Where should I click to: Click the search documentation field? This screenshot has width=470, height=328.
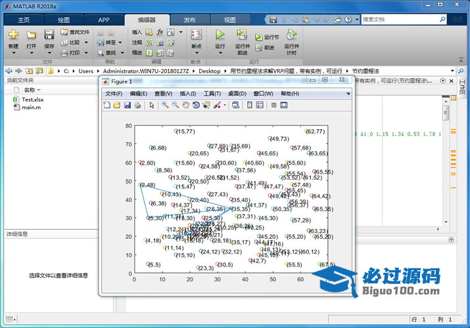(400, 20)
